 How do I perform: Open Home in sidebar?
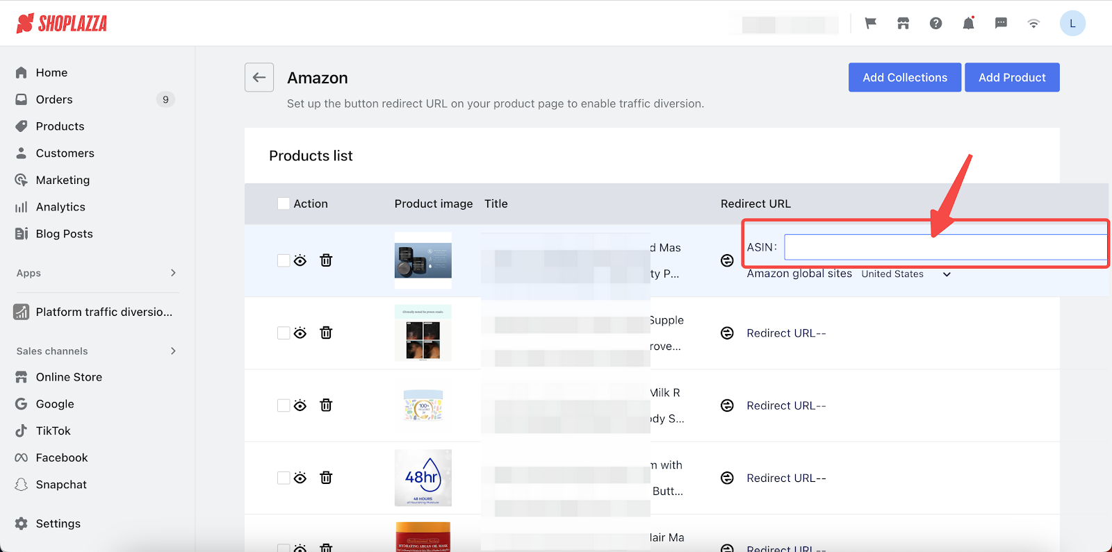tap(51, 72)
